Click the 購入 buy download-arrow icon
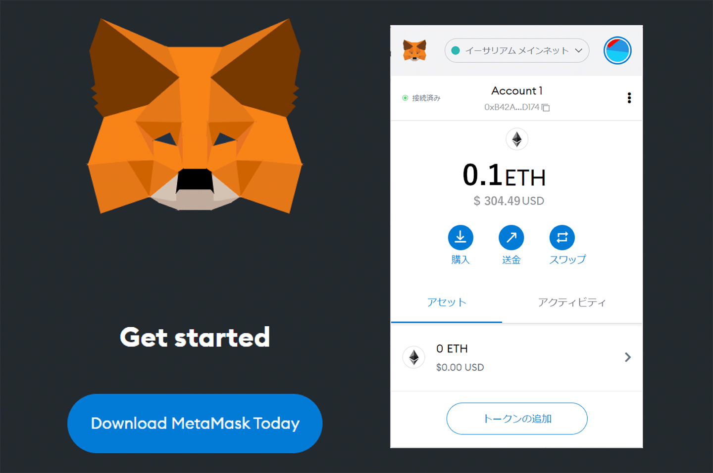 click(x=460, y=238)
